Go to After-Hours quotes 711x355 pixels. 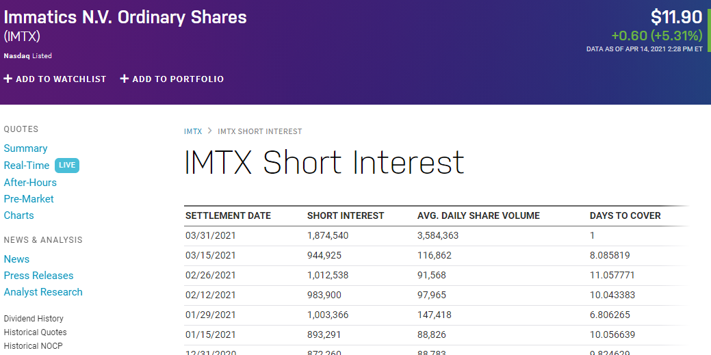[30, 183]
